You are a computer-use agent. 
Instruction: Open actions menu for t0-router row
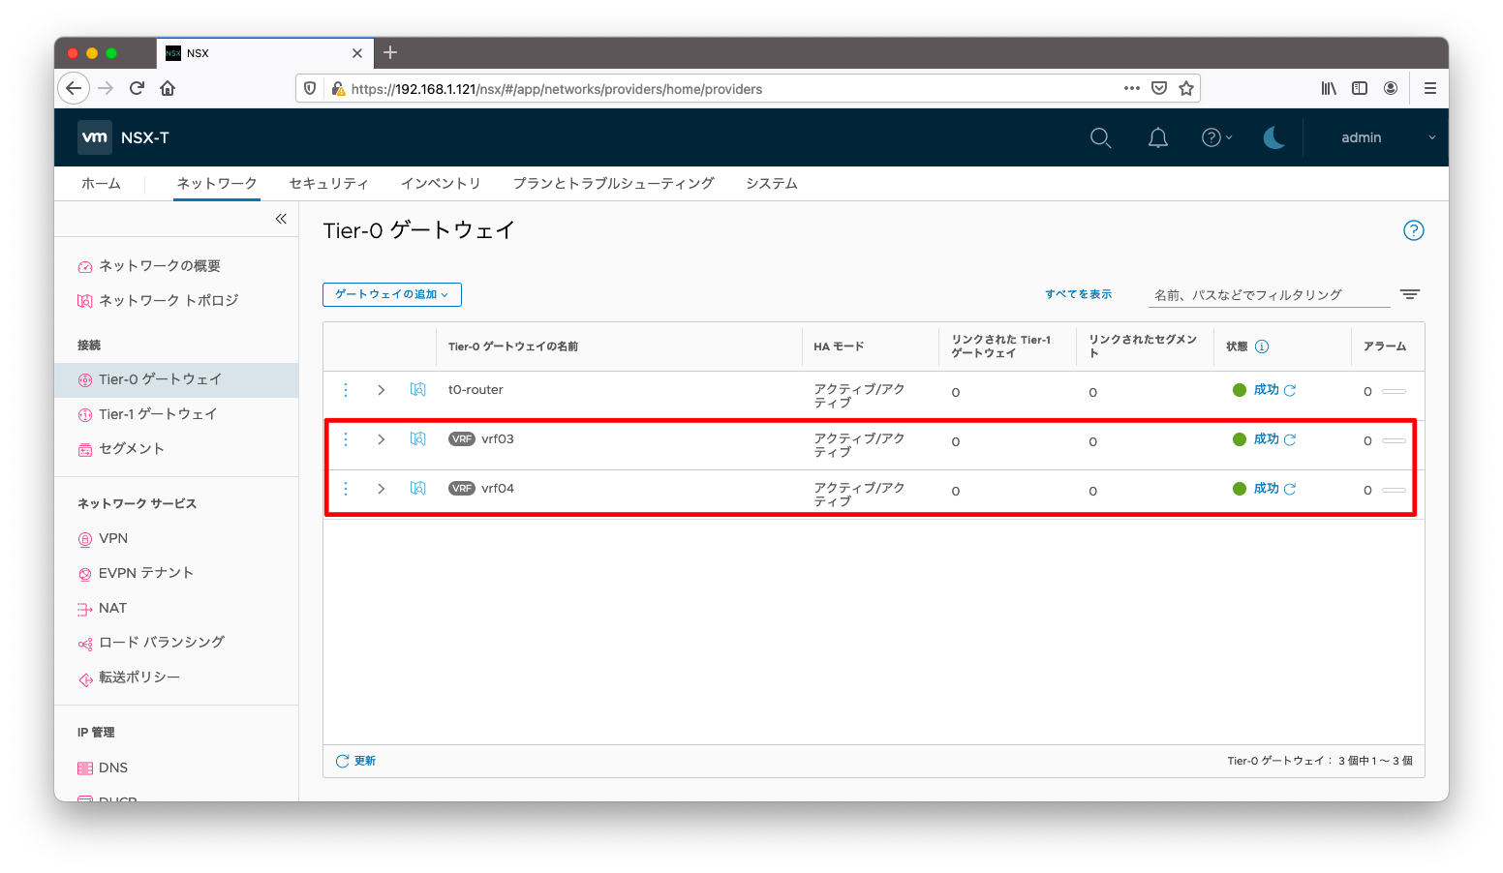346,390
